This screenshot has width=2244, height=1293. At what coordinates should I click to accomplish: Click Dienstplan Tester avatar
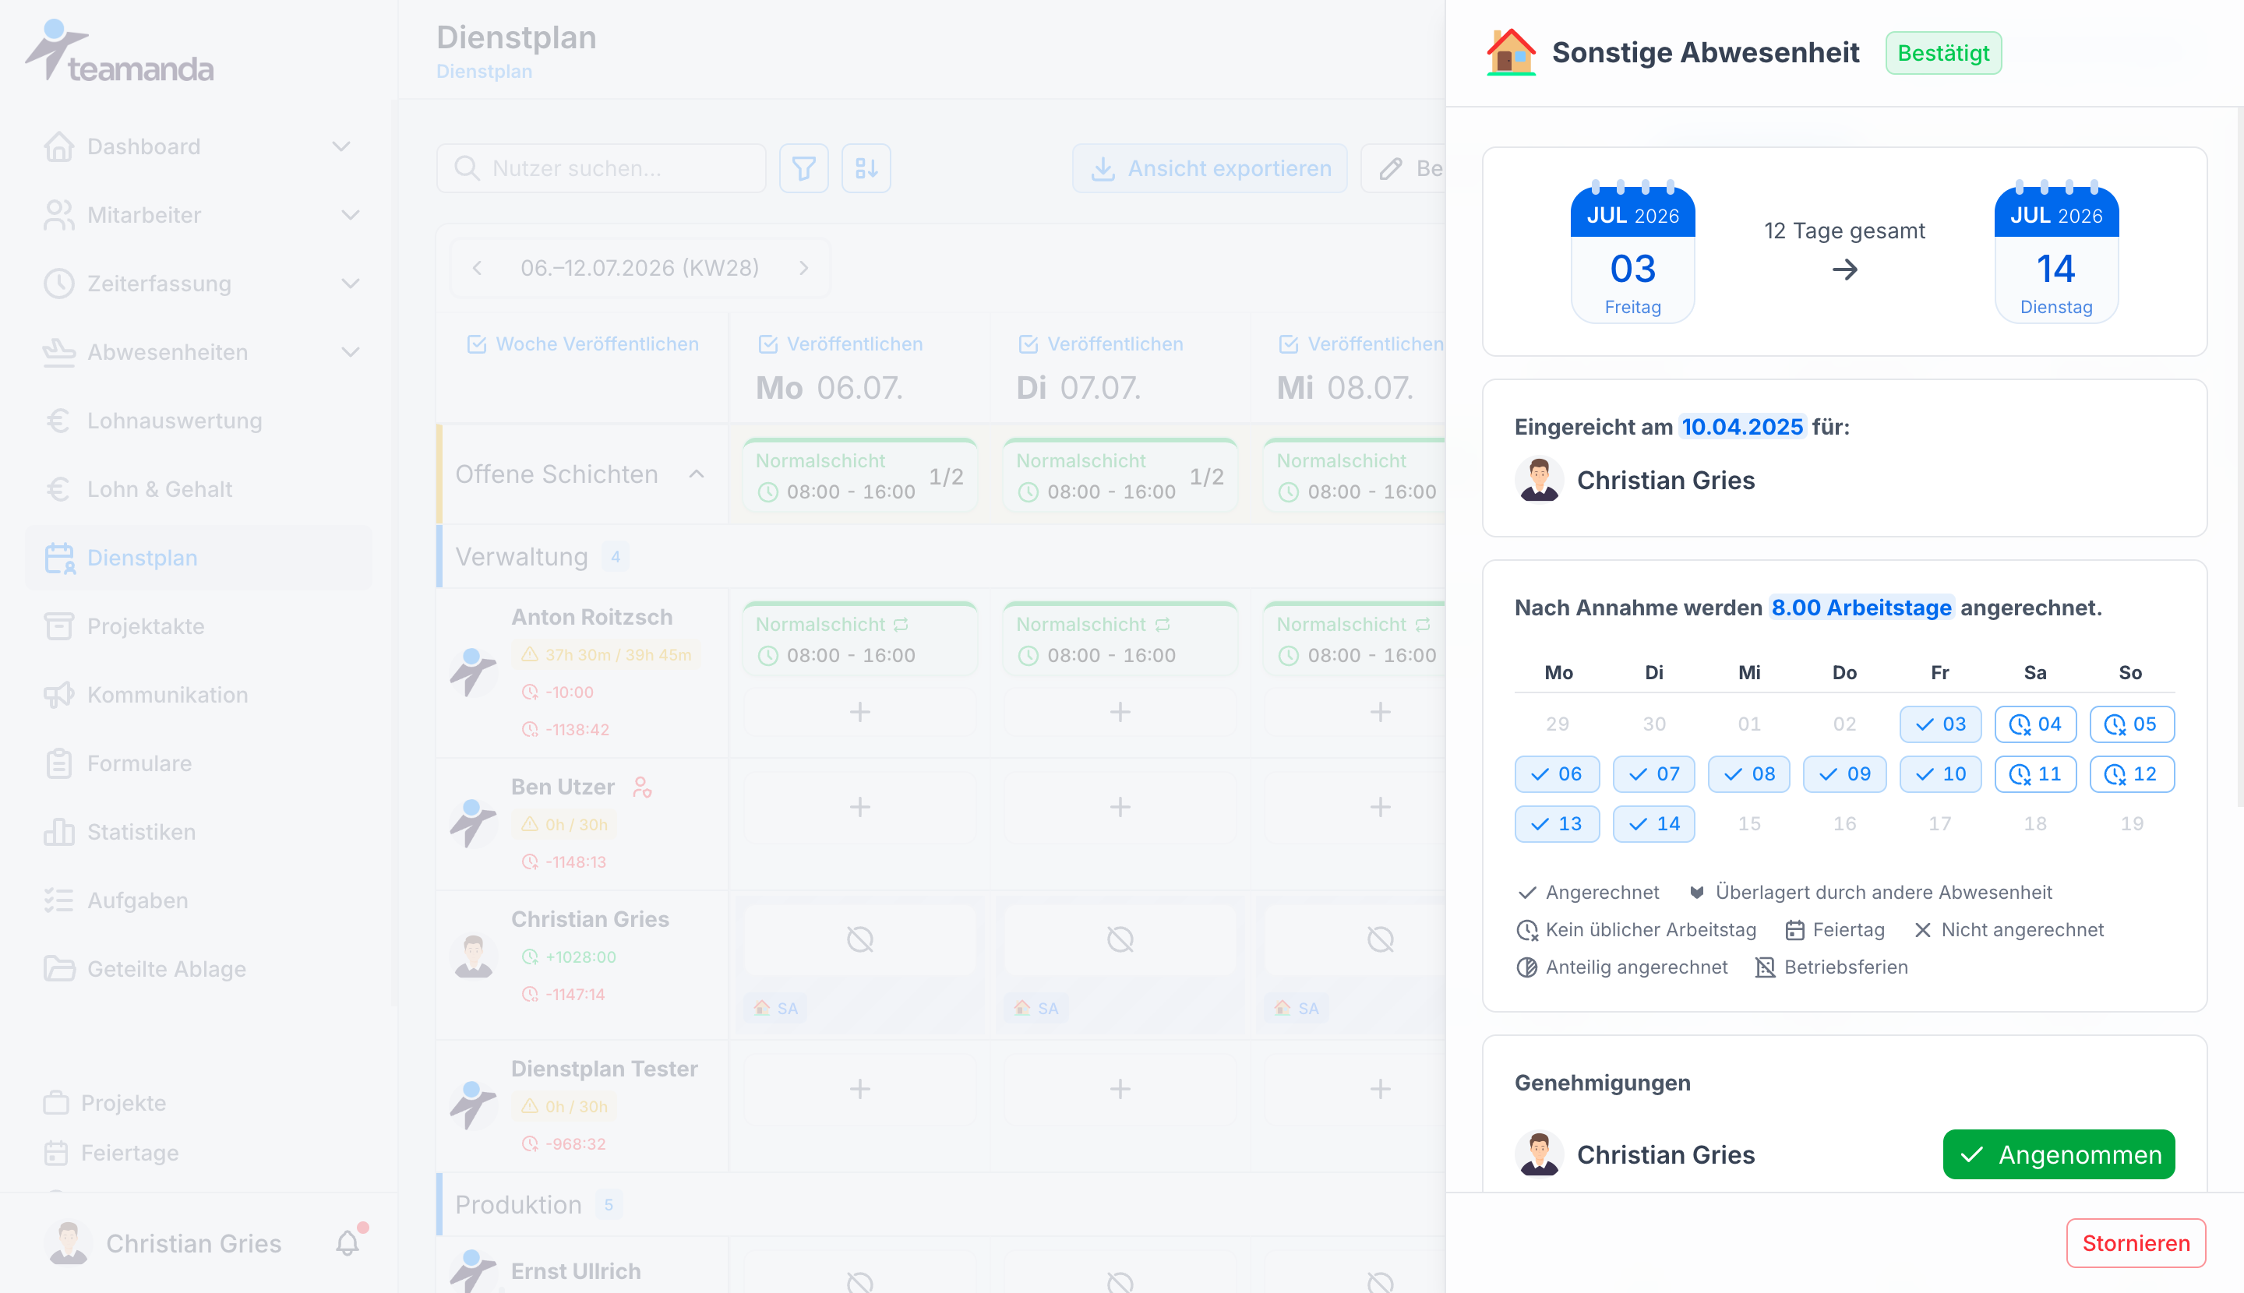point(473,1105)
